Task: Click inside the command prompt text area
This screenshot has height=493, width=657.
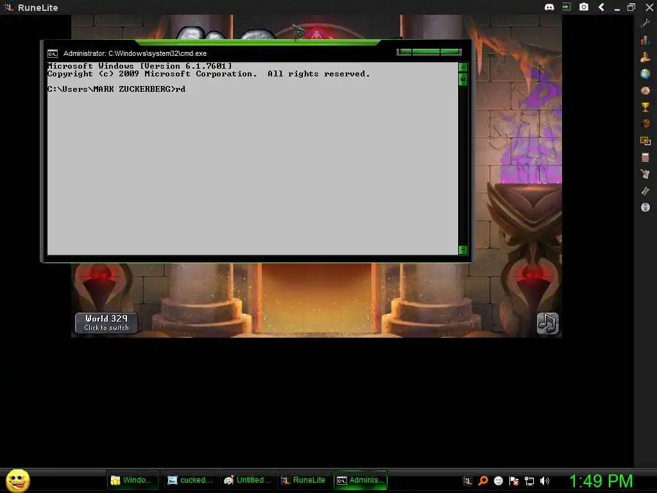Action: point(253,159)
